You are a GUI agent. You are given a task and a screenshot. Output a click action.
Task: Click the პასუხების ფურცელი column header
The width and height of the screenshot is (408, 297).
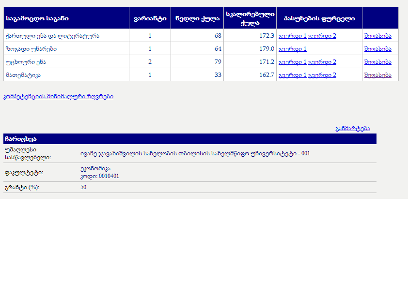click(x=319, y=18)
